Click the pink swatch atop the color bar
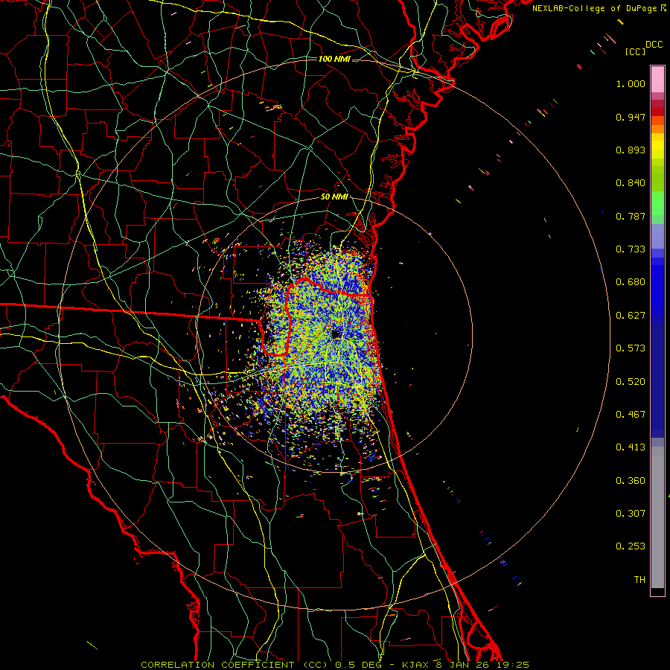The height and width of the screenshot is (670, 670). click(x=657, y=79)
